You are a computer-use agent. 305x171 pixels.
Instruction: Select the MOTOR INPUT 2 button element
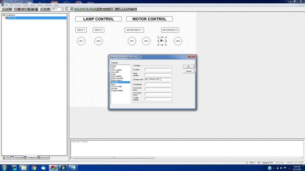[170, 30]
